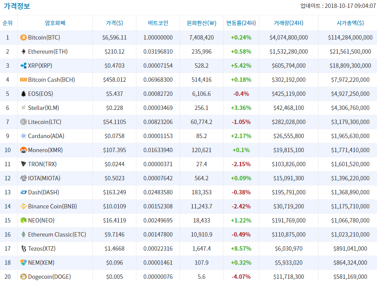377x281 pixels.
Task: Click the Ethereum Classic logo icon
Action: point(23,234)
